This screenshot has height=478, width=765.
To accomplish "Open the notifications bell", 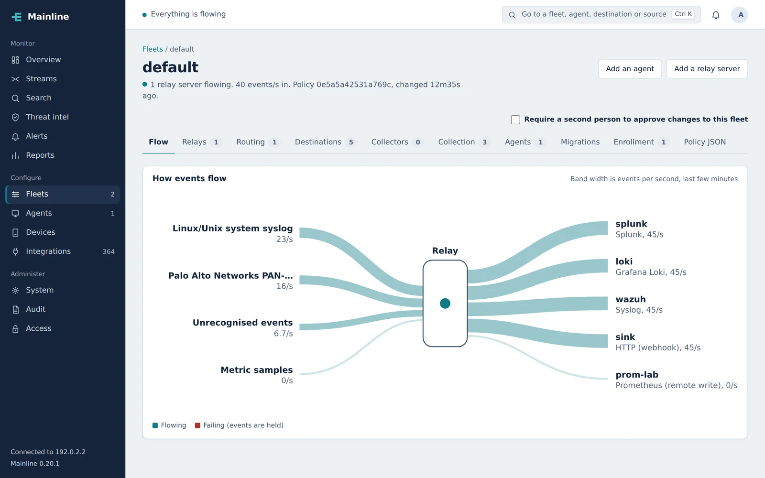I will (x=716, y=15).
